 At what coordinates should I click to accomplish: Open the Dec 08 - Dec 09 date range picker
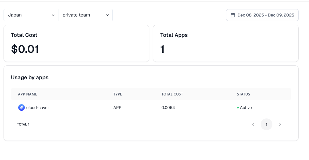(262, 15)
